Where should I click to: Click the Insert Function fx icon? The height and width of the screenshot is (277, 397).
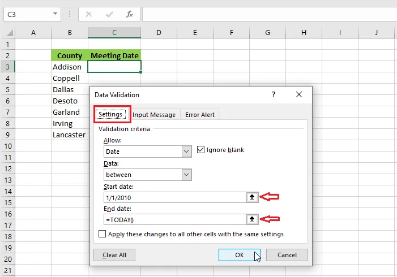[130, 14]
